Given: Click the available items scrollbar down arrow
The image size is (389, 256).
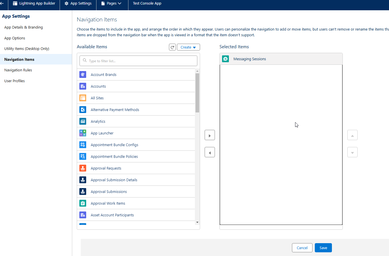Looking at the screenshot, I should click(197, 222).
